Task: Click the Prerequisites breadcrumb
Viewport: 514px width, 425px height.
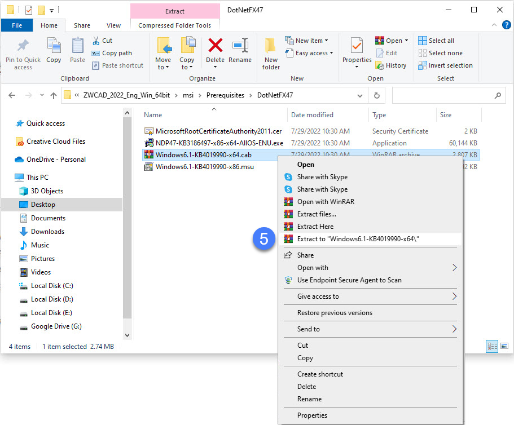Action: (x=225, y=95)
